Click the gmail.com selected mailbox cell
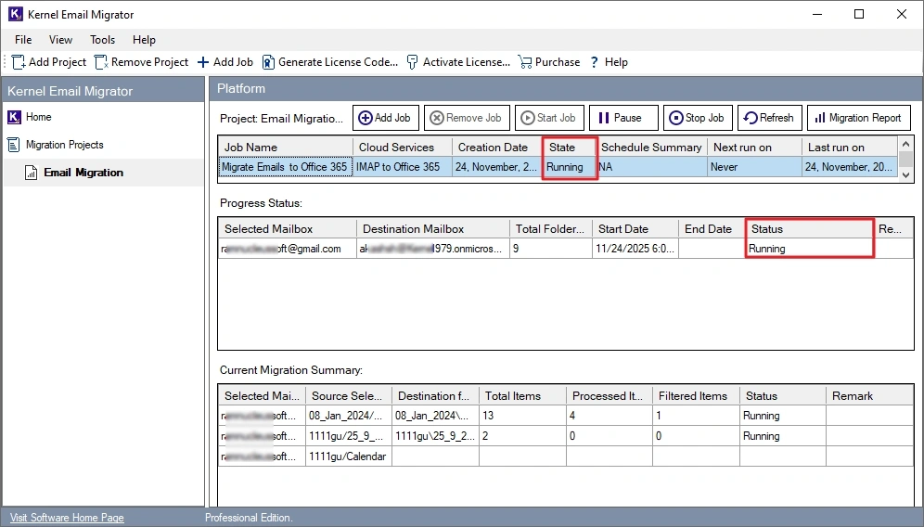924x527 pixels. [287, 249]
